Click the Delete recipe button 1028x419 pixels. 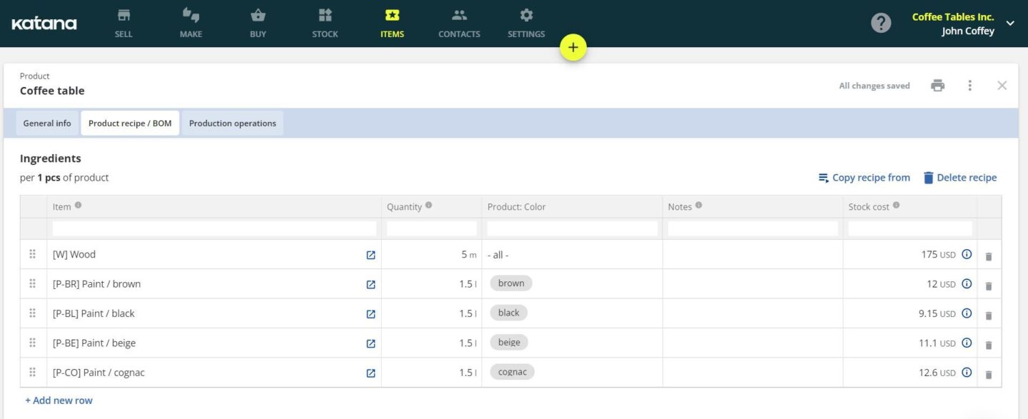point(960,177)
